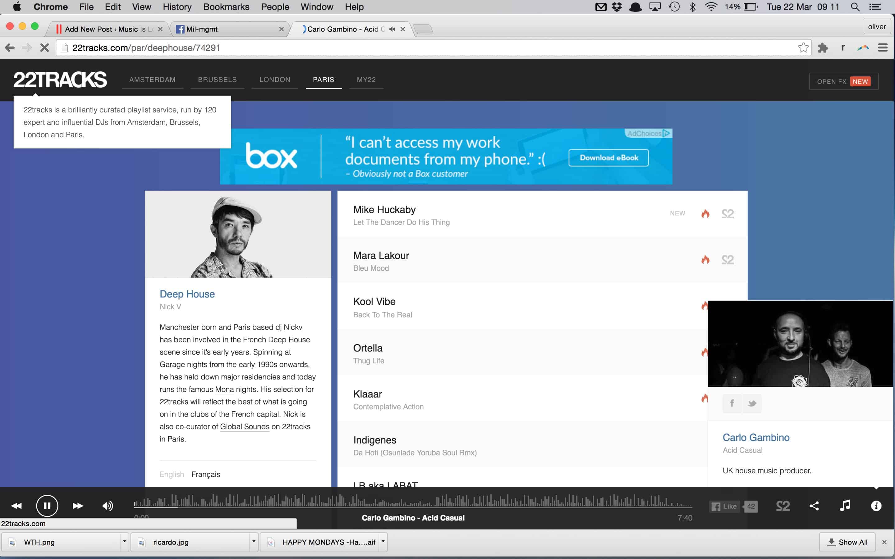Click the waveform progress bar
Viewport: 895px width, 559px height.
click(413, 501)
